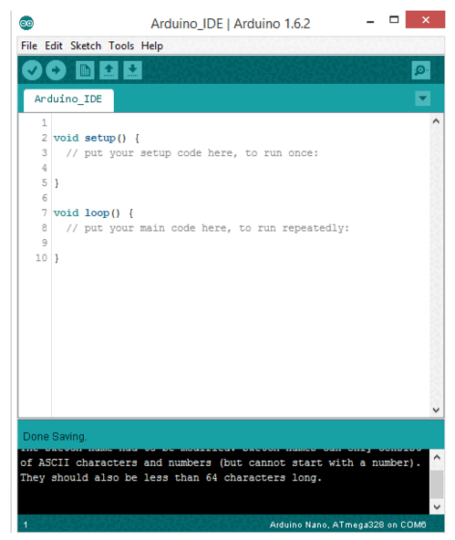Save the sketch with the down-arrow icon
Viewport: 455px width, 540px height.
[132, 70]
